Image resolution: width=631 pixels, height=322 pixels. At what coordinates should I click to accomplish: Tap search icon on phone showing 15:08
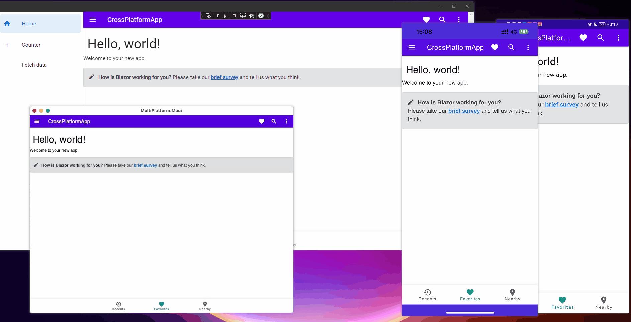click(x=511, y=47)
